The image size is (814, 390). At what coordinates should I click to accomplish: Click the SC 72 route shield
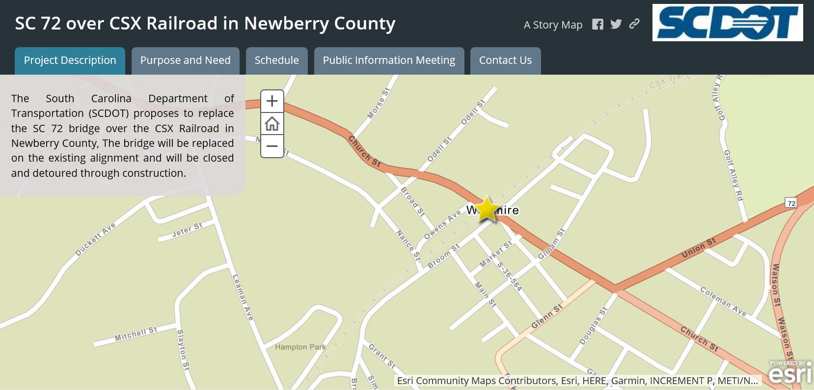(x=791, y=203)
